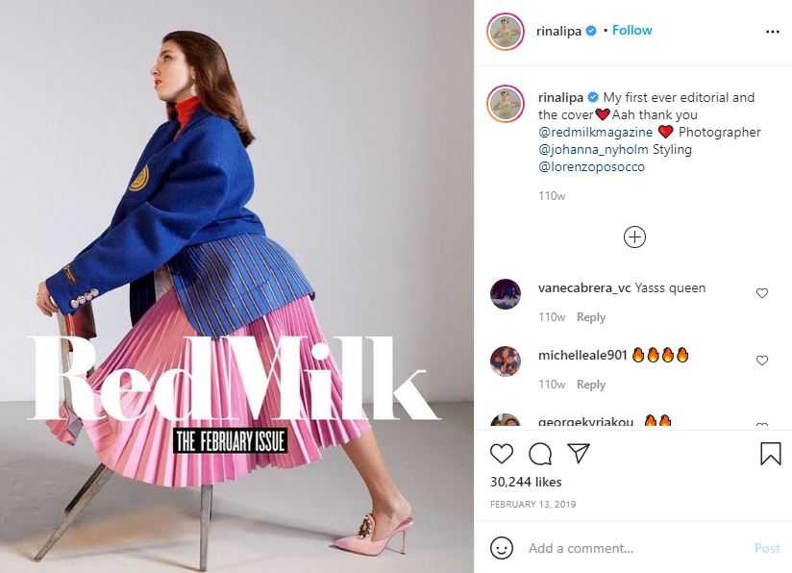
Task: Load more comments with plus circle
Action: point(634,237)
